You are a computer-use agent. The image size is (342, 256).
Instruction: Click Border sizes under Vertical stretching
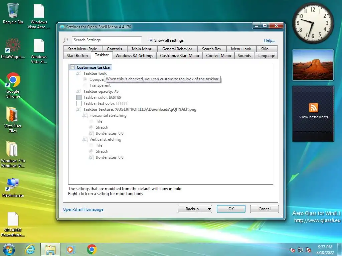pyautogui.click(x=110, y=157)
